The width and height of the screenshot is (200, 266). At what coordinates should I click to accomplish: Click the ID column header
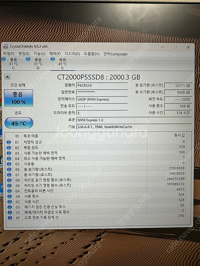pos(17,136)
